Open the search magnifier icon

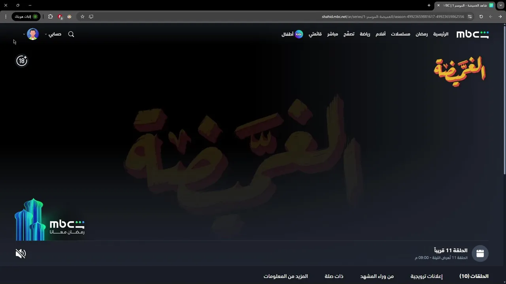71,34
